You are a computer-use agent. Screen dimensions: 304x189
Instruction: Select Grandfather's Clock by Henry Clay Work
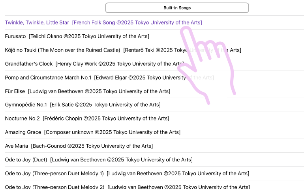[154, 64]
